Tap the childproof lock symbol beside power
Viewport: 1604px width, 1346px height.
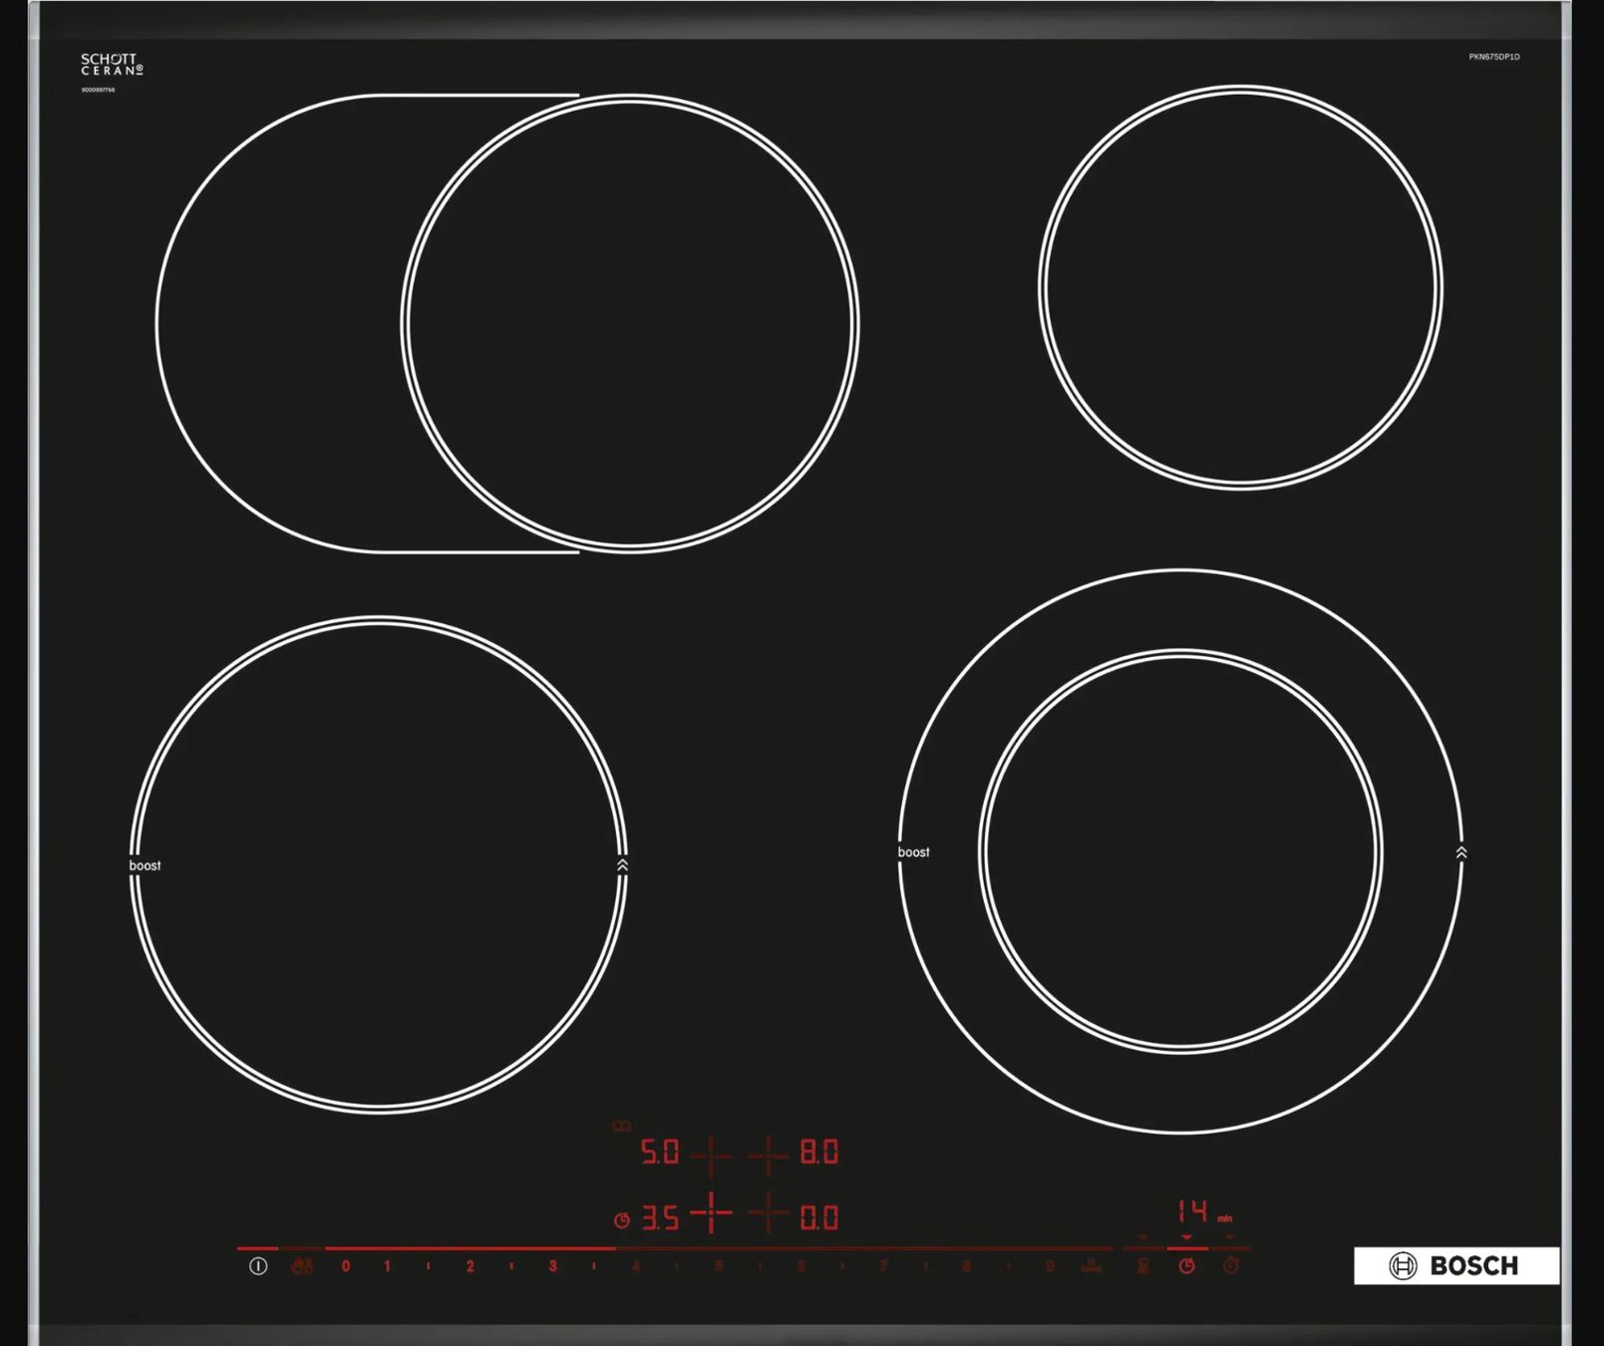(x=302, y=1266)
